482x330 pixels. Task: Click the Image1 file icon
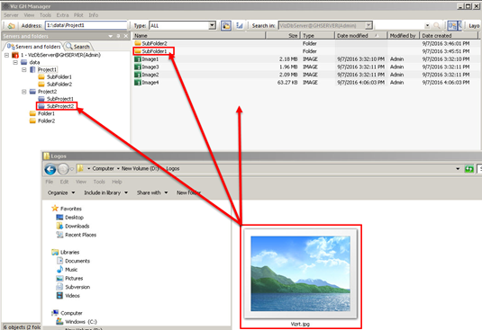(138, 59)
